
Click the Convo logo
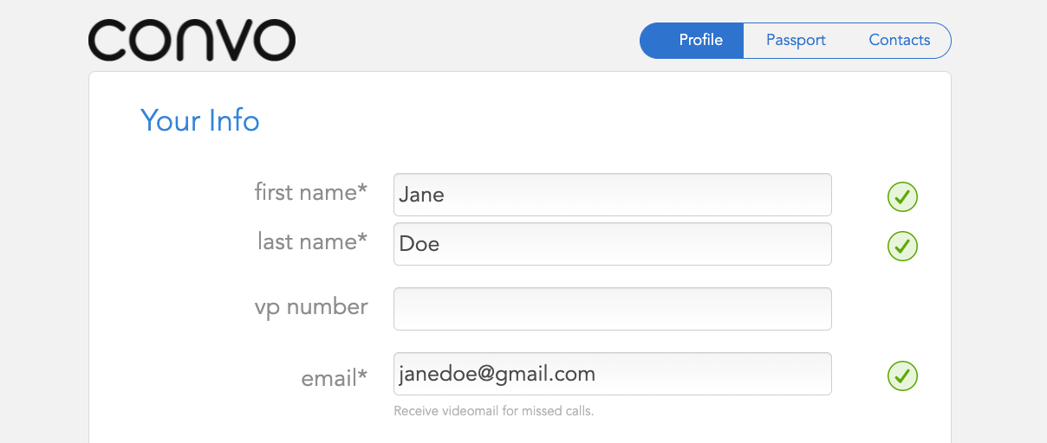[192, 41]
